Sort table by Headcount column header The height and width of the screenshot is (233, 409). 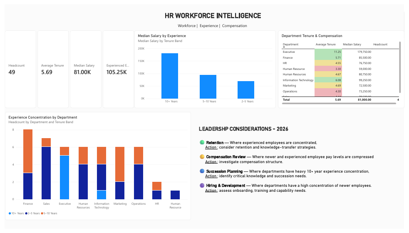(380, 45)
